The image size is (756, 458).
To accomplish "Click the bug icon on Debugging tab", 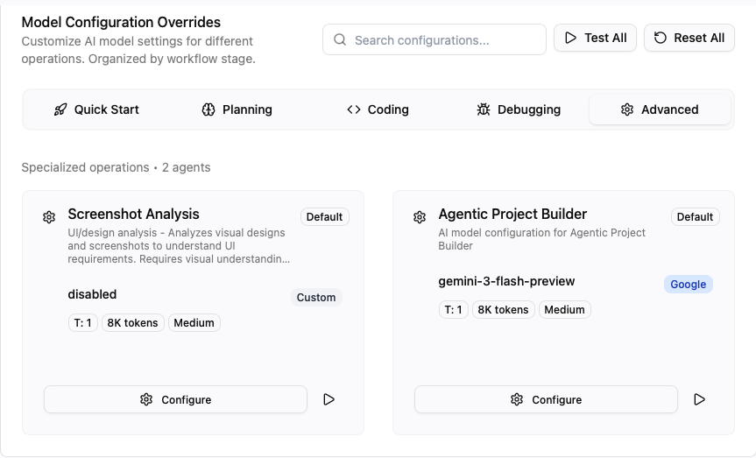I will tap(484, 109).
